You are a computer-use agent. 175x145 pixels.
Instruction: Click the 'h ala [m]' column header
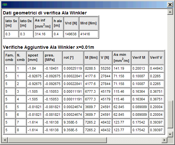coord(58,23)
